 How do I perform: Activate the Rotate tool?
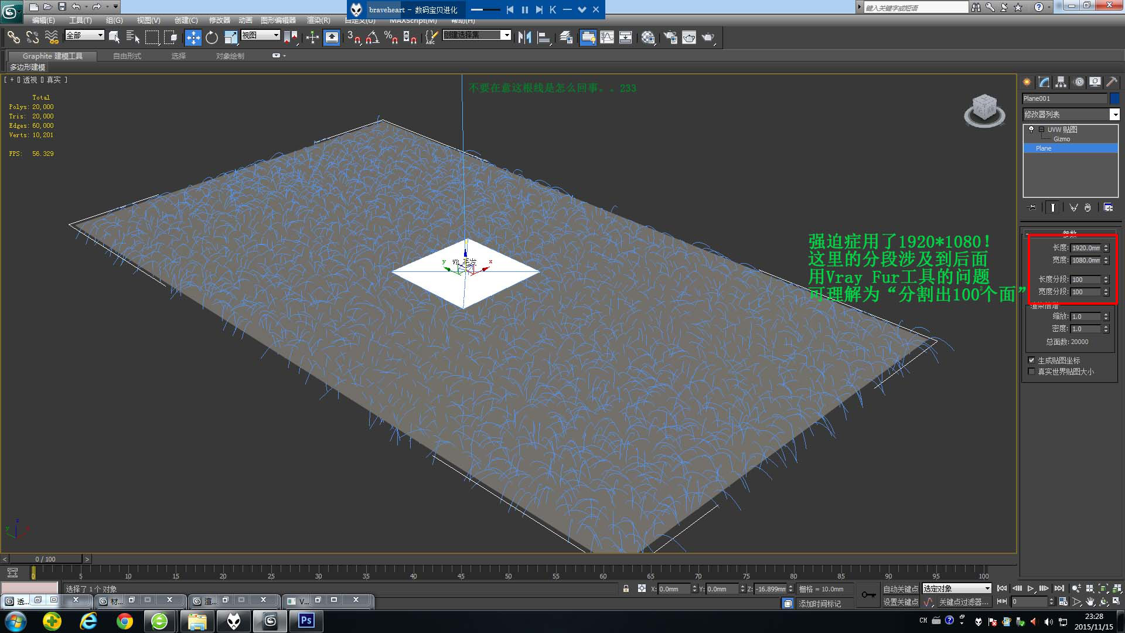coord(212,38)
